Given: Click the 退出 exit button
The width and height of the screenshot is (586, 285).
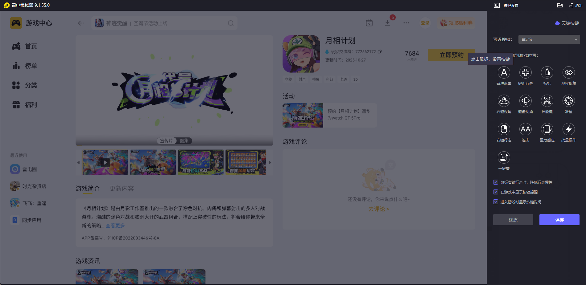Looking at the screenshot, I should pyautogui.click(x=576, y=5).
